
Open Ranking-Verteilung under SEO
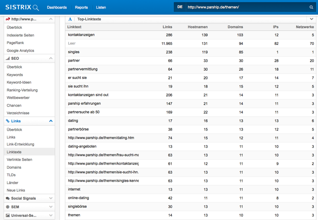(x=22, y=90)
